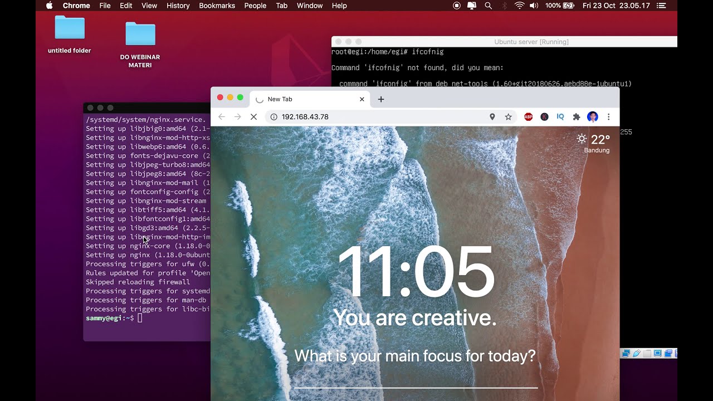Open the People menu
The width and height of the screenshot is (713, 401).
click(x=255, y=6)
